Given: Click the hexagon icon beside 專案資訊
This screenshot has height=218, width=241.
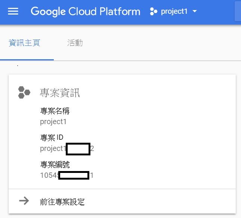Looking at the screenshot, I should 24,92.
